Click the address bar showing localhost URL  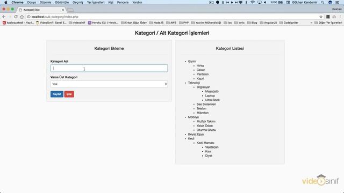point(173,17)
